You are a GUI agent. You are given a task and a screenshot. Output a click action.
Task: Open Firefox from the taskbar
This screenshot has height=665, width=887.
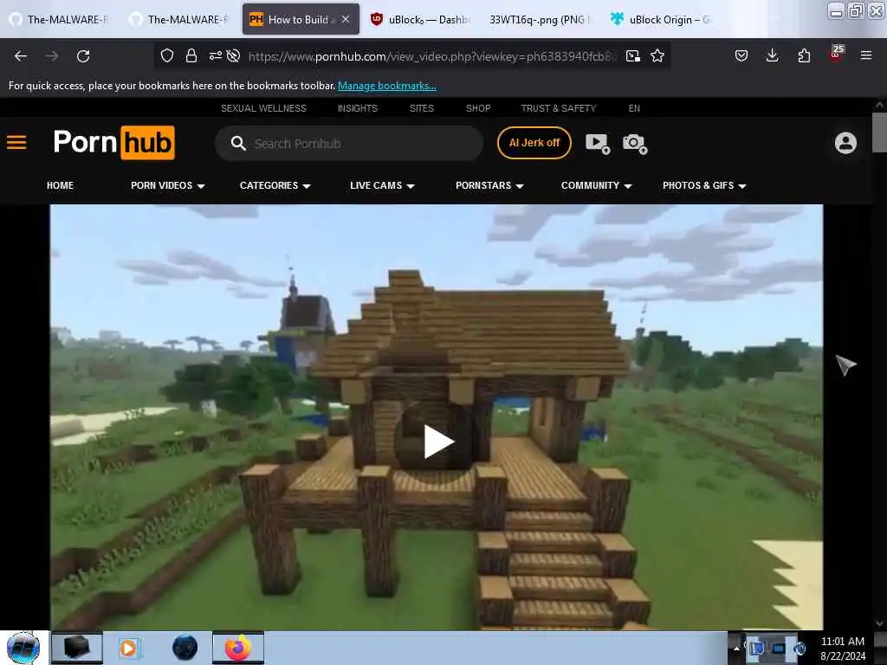point(238,648)
